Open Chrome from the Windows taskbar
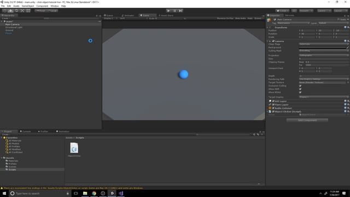The width and height of the screenshot is (350, 197). 94,193
